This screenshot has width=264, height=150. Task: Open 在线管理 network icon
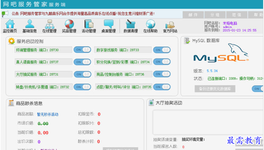click(50, 24)
